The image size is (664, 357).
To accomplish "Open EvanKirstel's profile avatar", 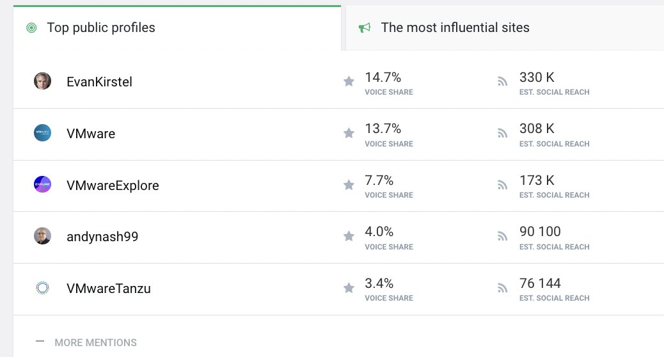I will (42, 81).
